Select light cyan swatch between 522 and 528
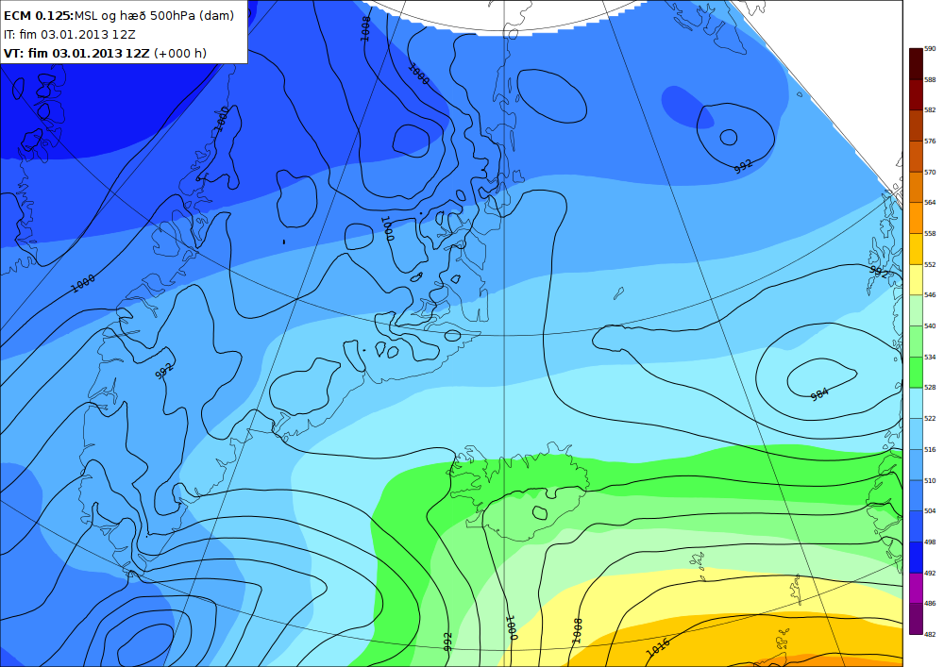 coord(916,403)
